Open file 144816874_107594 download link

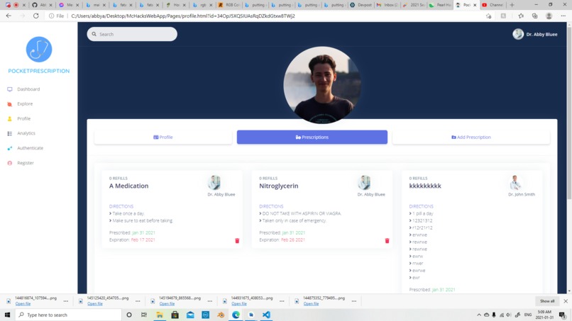23,303
